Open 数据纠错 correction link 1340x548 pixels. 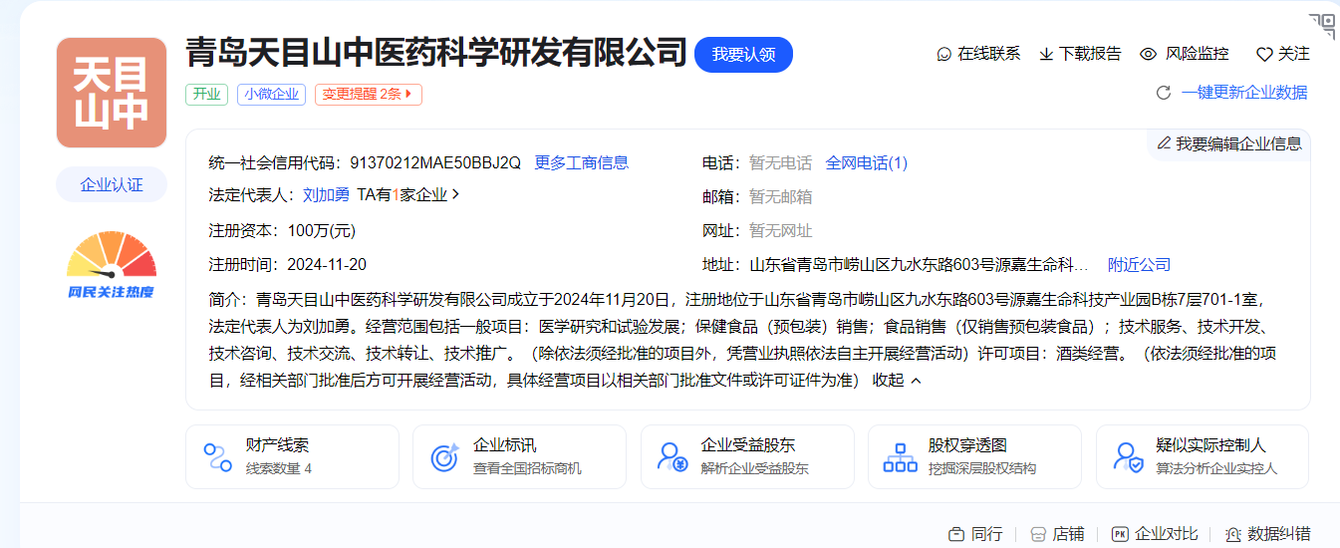pos(1279,534)
